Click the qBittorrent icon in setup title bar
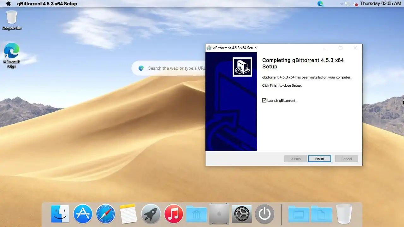The image size is (404, 227). pos(209,48)
